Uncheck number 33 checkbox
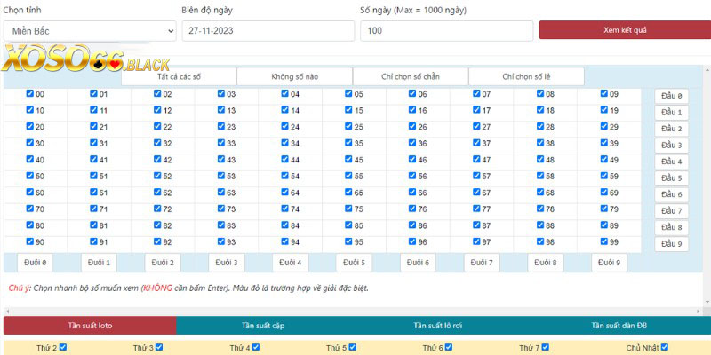Screen dimensions: 711x355 [221, 143]
